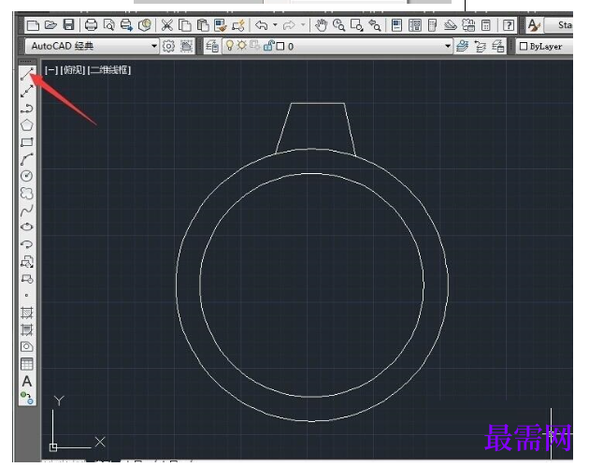
Task: Open the Sheet Set Manager icon
Action: [x=451, y=25]
